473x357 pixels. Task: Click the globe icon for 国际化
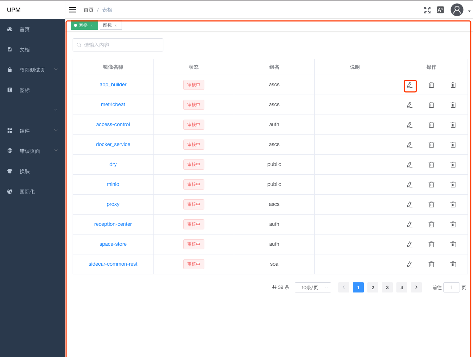tap(10, 191)
